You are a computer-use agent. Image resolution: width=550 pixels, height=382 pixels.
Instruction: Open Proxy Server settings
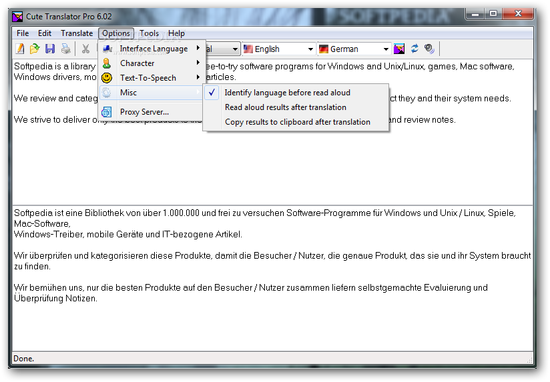[x=151, y=112]
